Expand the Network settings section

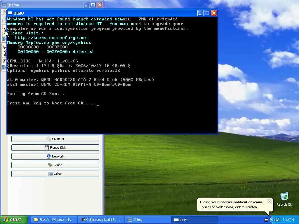coord(55,156)
